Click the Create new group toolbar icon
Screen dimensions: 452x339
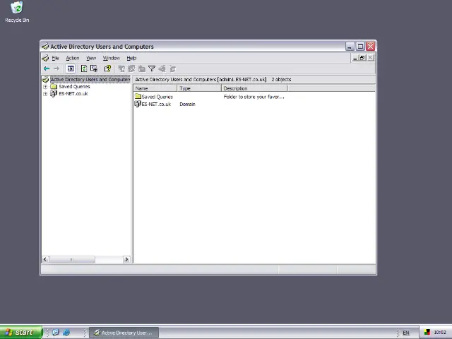click(x=132, y=69)
